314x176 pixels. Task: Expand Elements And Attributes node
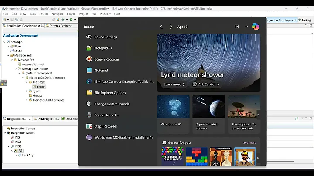click(x=27, y=100)
